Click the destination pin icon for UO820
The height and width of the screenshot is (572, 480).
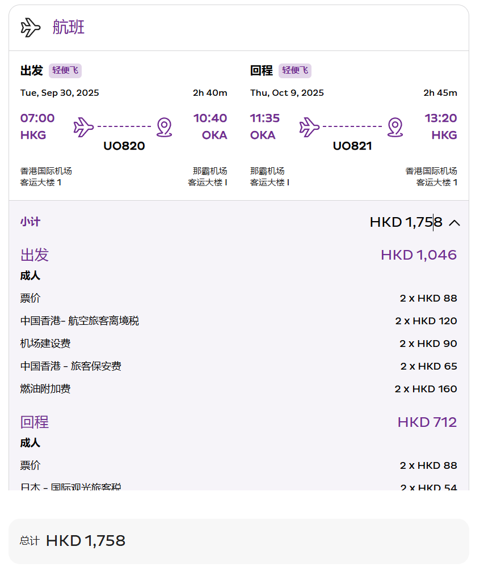[165, 127]
